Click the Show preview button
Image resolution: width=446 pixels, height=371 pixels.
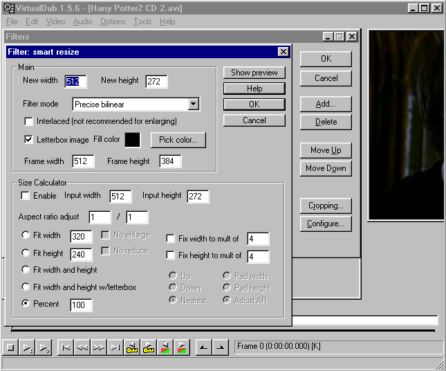pos(254,73)
